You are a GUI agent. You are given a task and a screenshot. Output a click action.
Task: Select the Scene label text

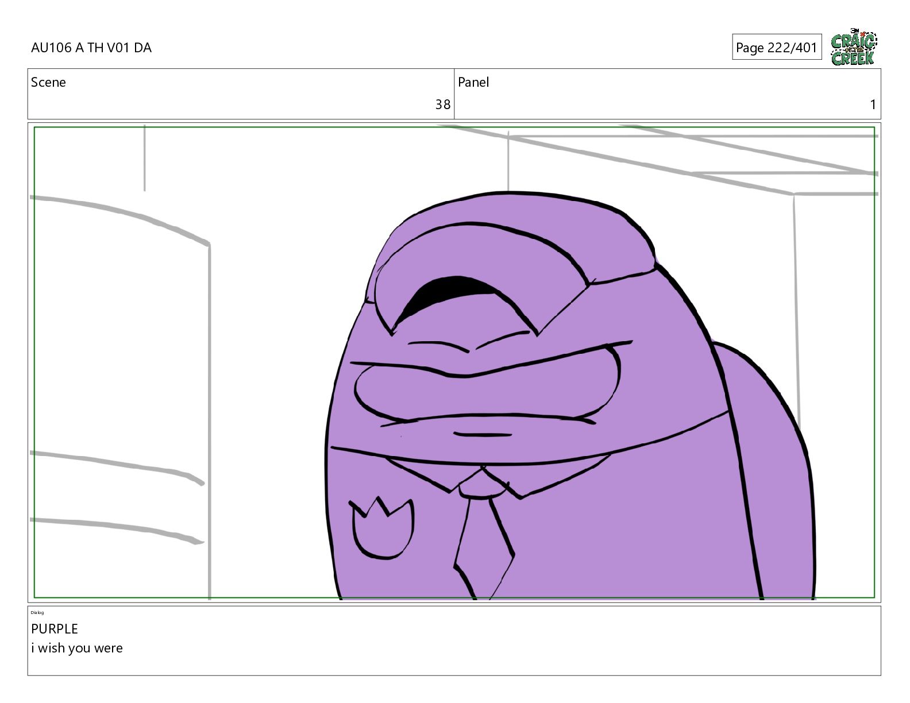point(48,82)
